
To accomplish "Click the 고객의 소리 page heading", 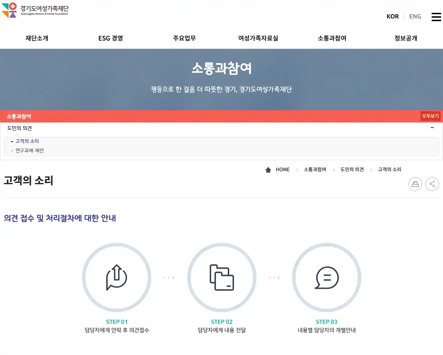I will (28, 181).
